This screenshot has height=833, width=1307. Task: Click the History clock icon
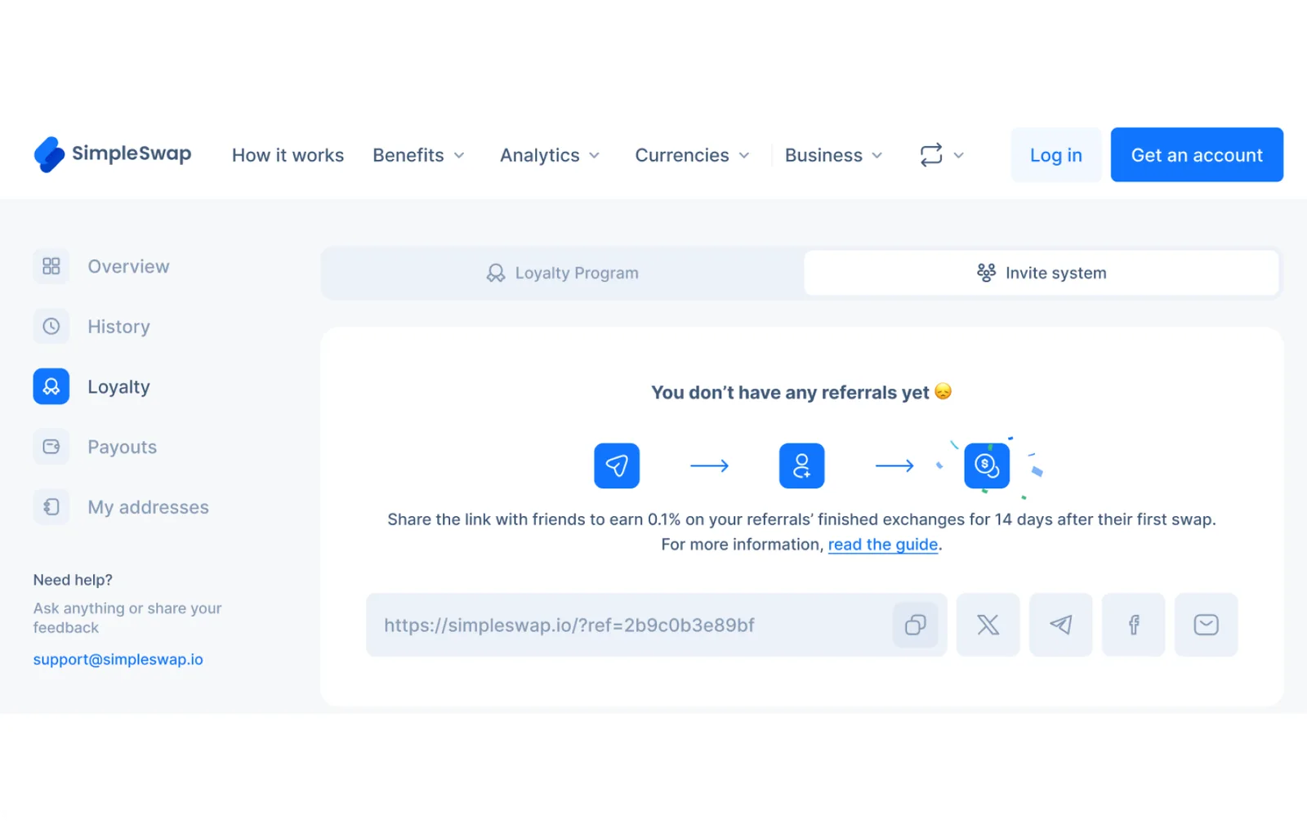[x=51, y=327]
